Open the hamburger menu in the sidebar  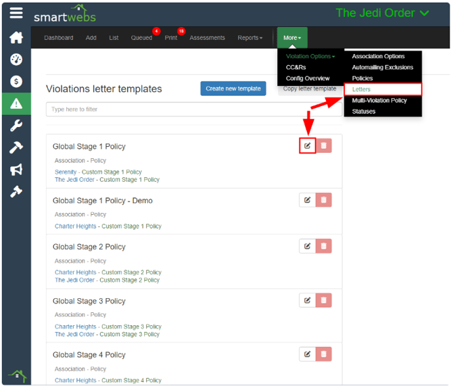point(16,13)
